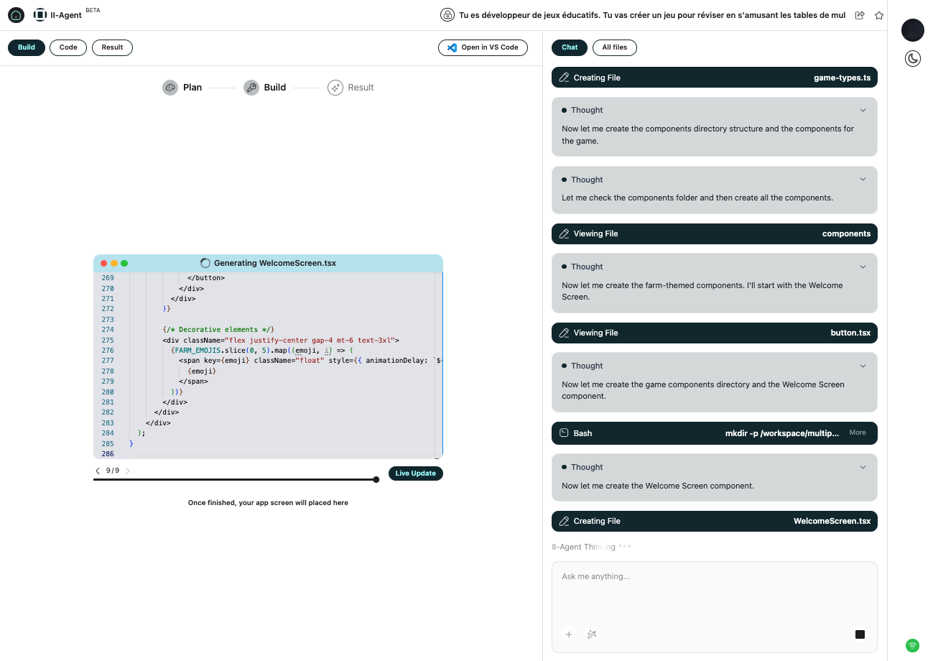
Task: Click the share icon in the header
Action: (860, 15)
